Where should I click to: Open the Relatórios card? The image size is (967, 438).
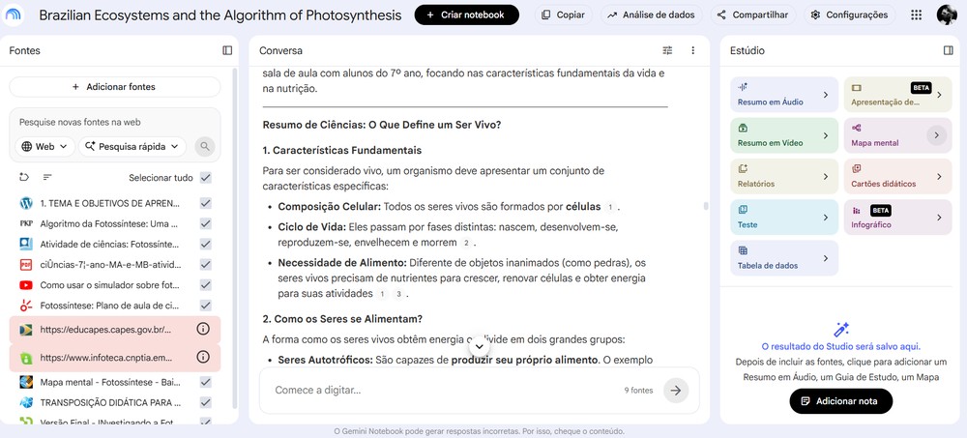pos(784,176)
